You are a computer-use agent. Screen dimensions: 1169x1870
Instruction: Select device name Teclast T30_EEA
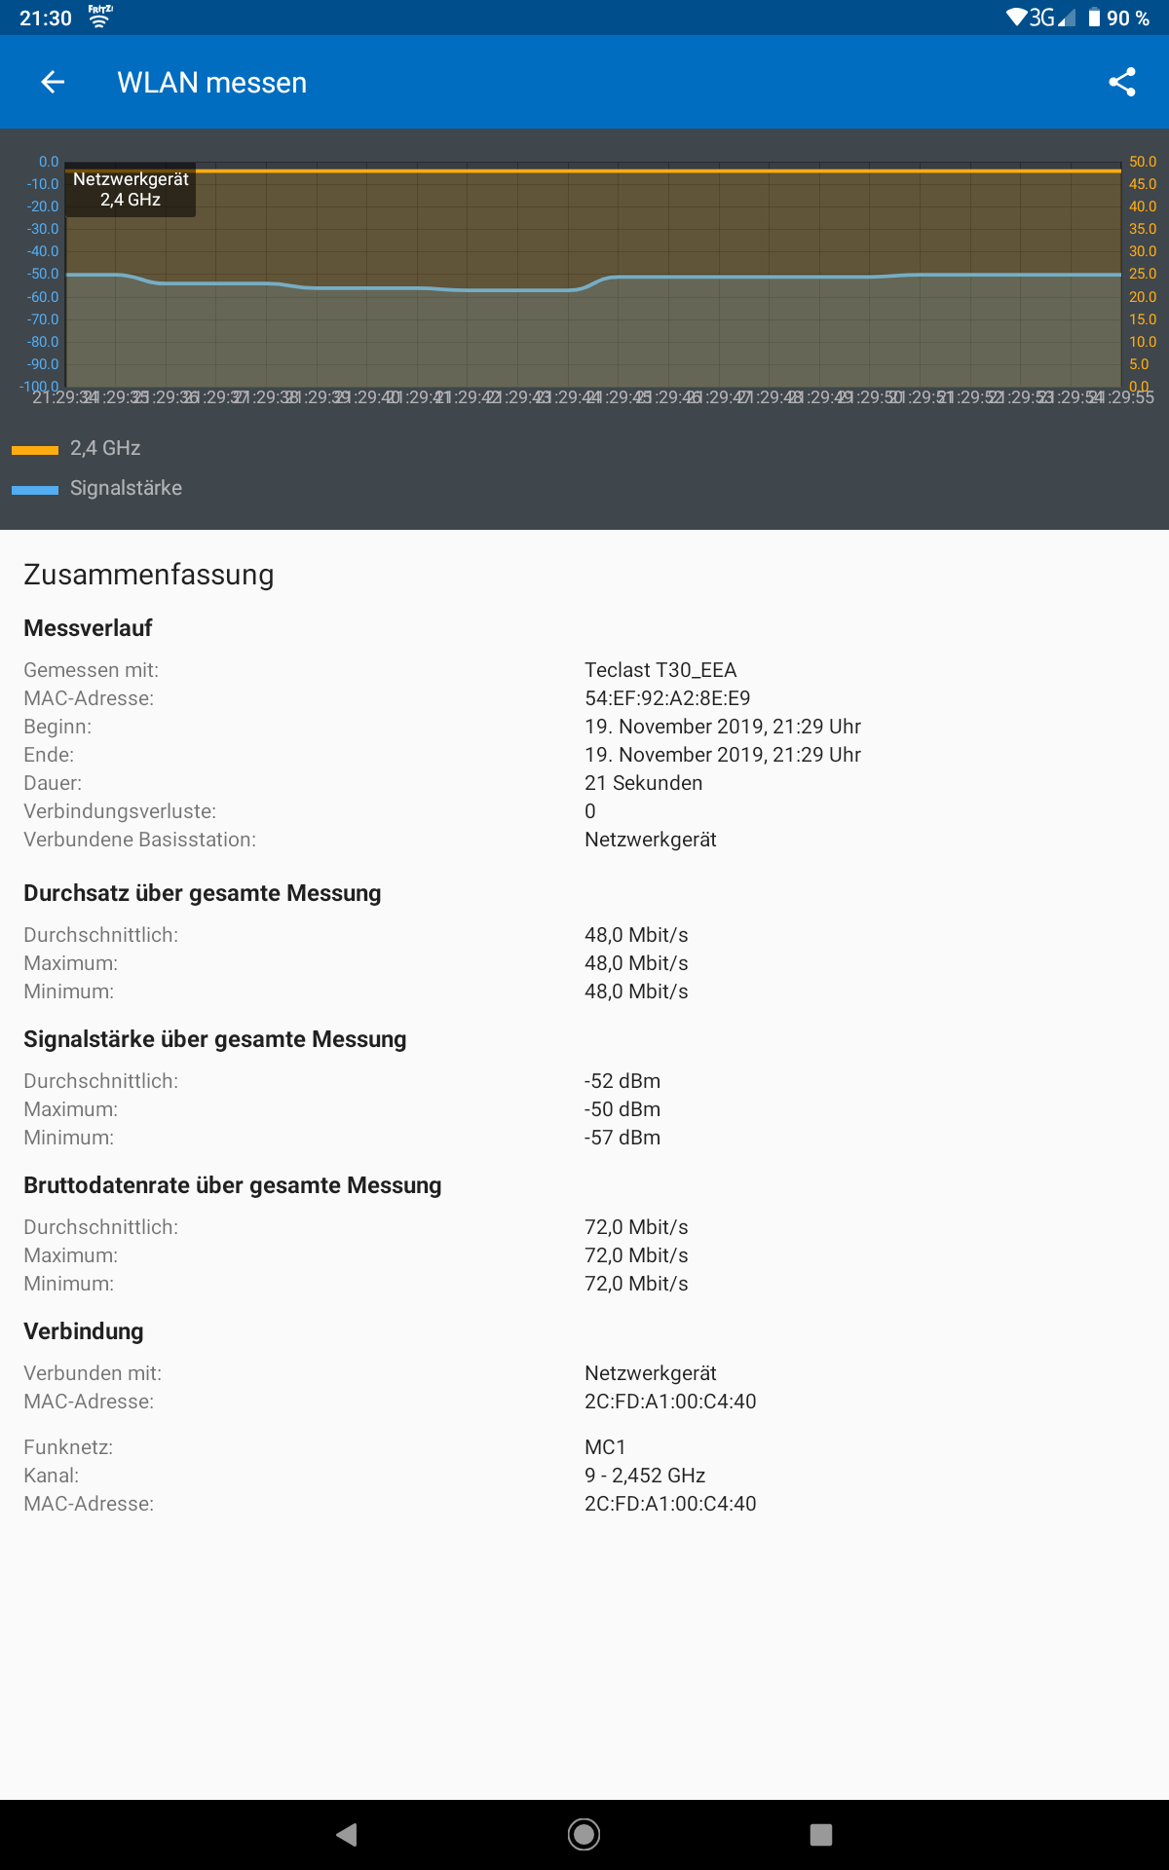point(660,670)
